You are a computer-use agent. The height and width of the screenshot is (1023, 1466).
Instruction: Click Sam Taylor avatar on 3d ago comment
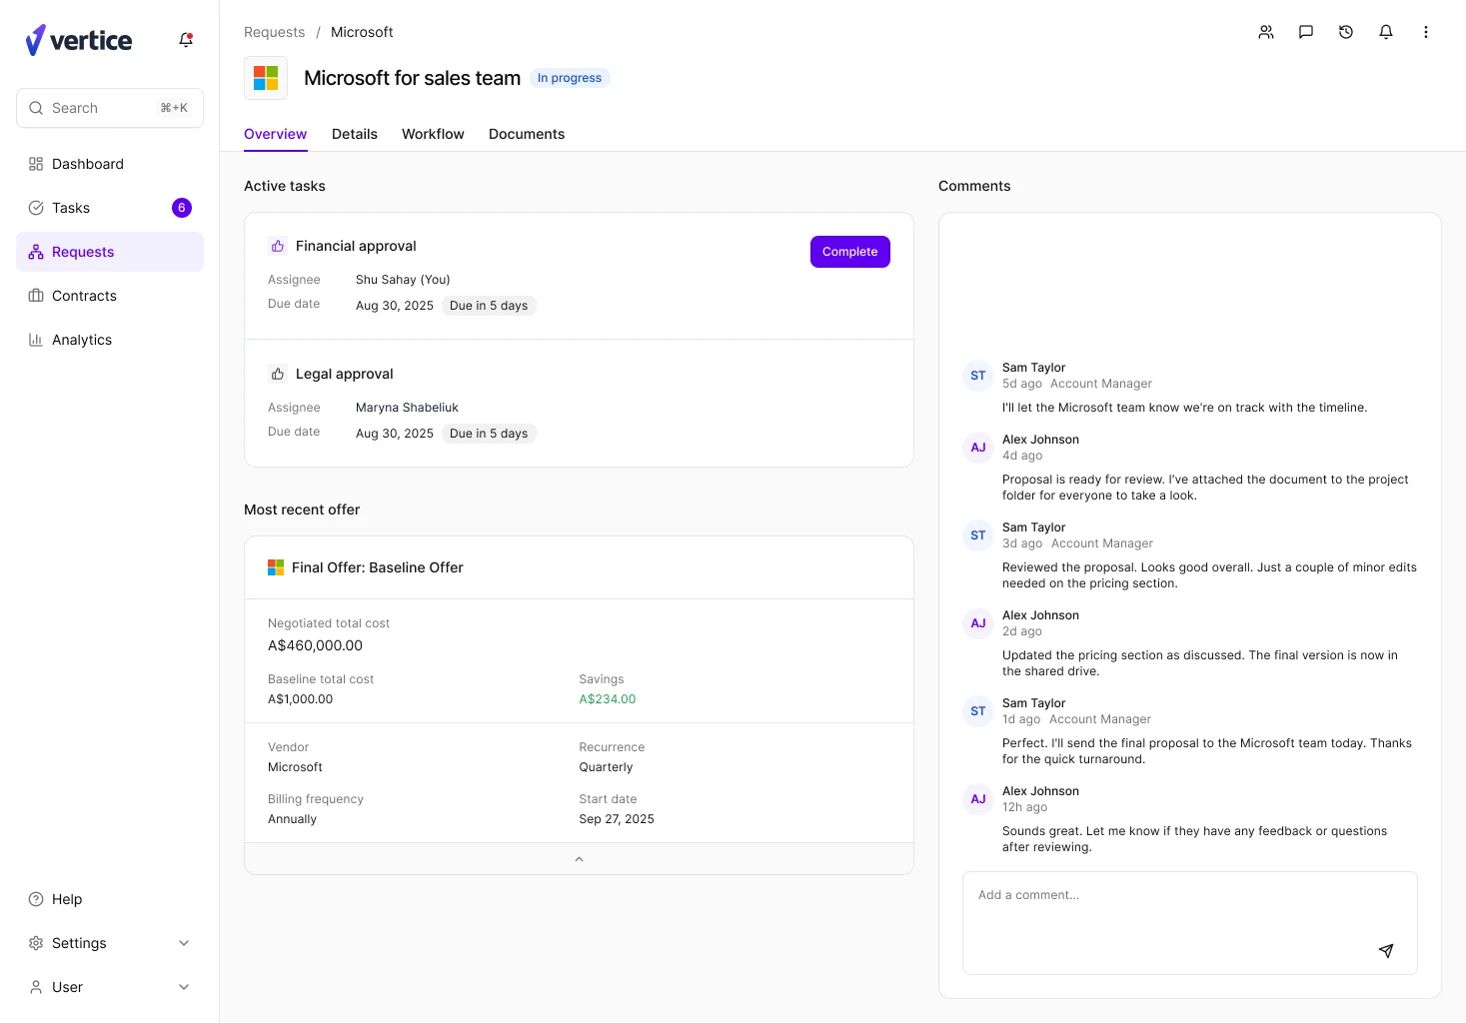[x=978, y=535]
